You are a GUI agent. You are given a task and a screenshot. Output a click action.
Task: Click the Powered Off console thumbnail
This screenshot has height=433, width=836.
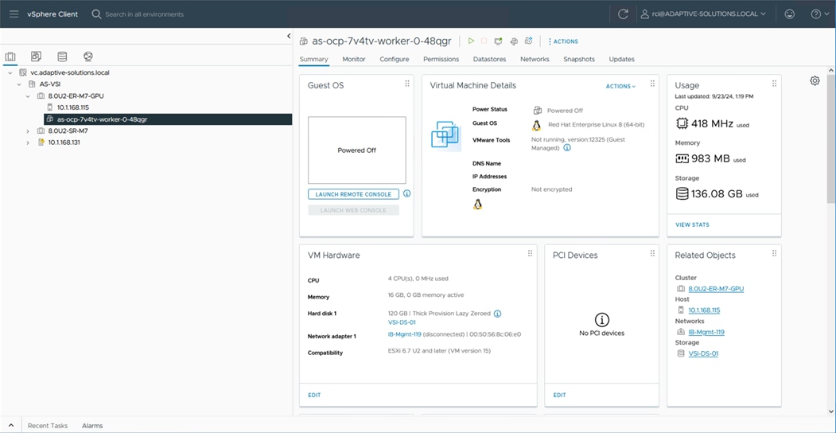(356, 150)
